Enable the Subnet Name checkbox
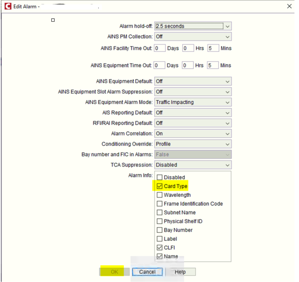Viewport: 299px width, 282px height. [160, 212]
